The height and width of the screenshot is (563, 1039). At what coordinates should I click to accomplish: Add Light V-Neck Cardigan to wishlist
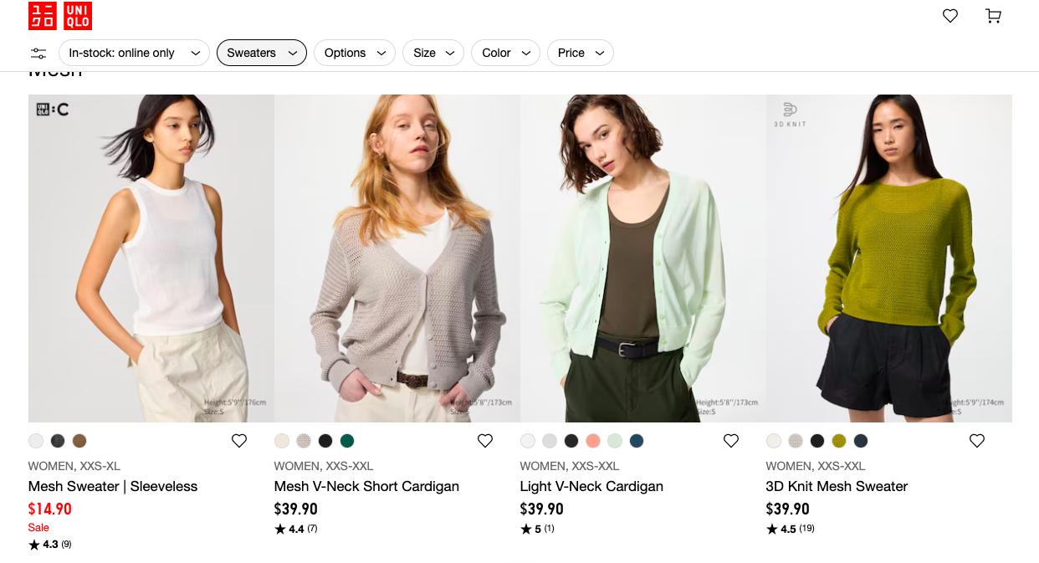coord(731,441)
